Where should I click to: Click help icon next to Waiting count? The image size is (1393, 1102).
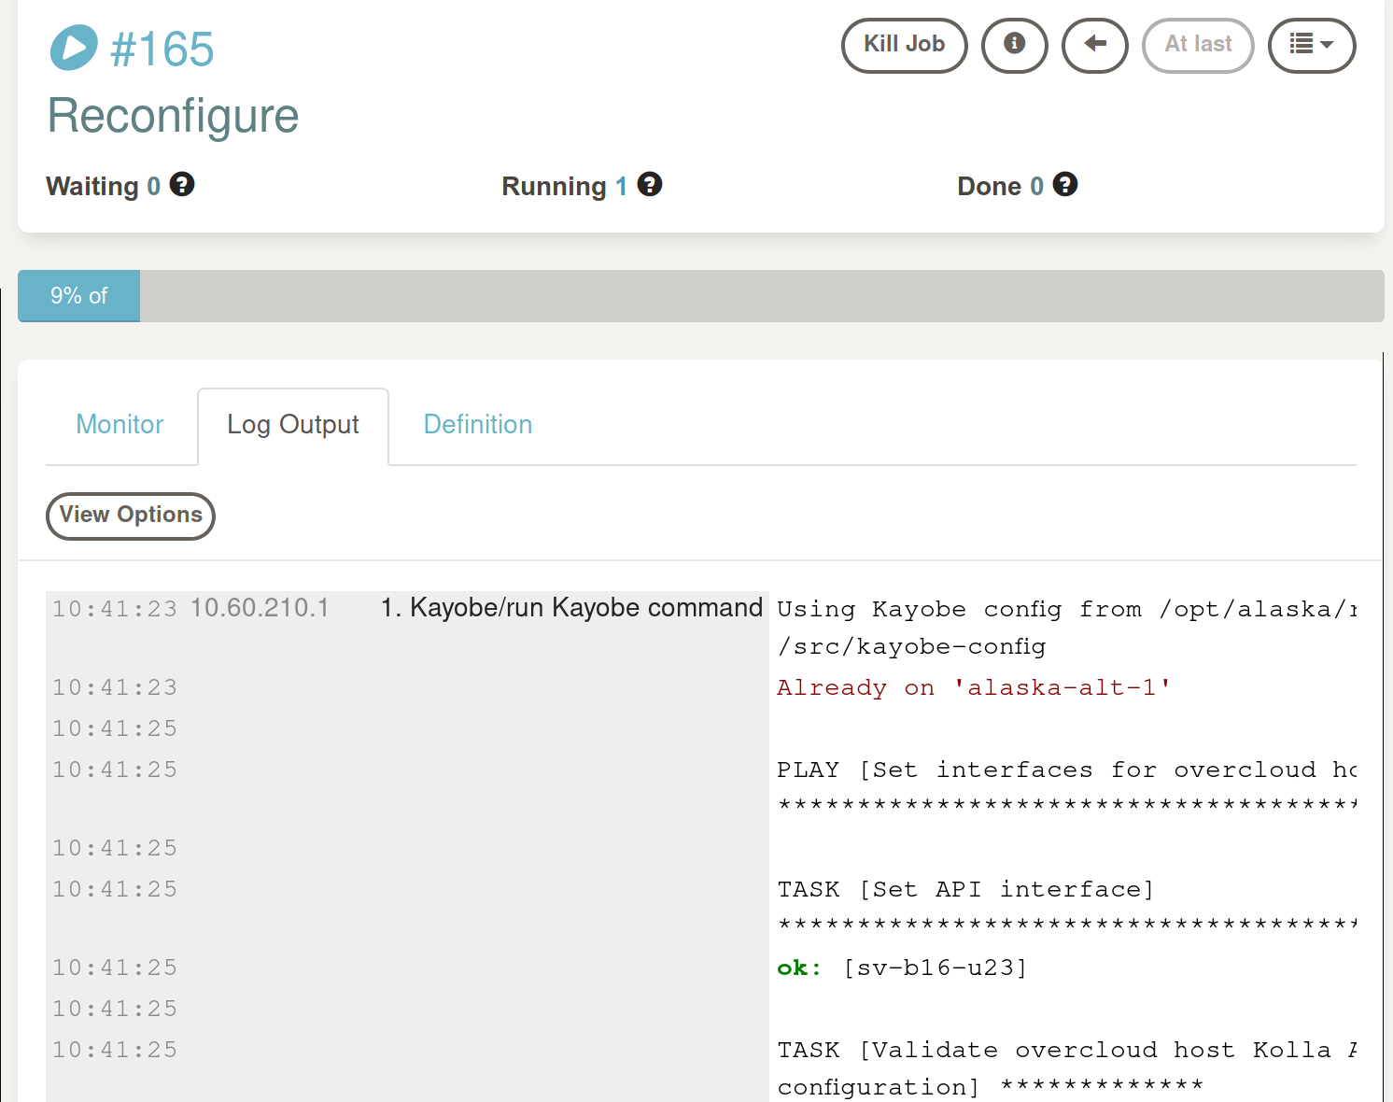point(182,185)
